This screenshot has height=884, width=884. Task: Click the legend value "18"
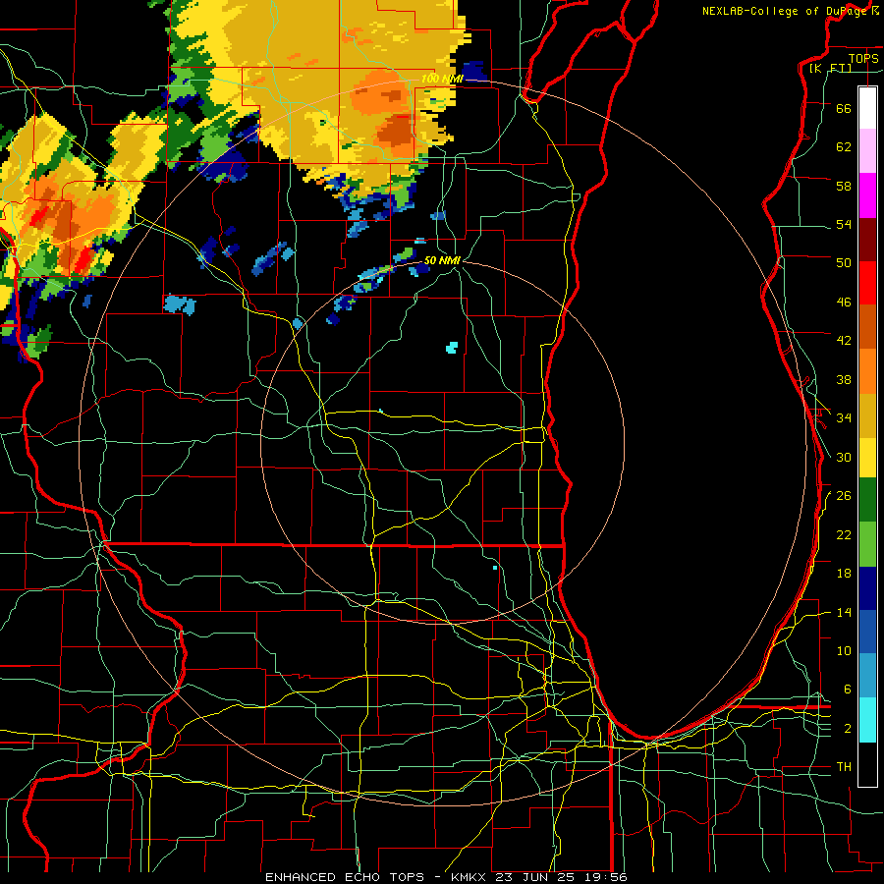click(x=844, y=574)
